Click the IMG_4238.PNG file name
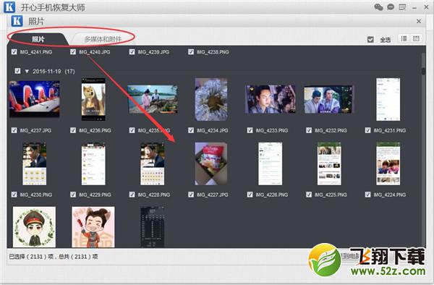 (x=213, y=52)
